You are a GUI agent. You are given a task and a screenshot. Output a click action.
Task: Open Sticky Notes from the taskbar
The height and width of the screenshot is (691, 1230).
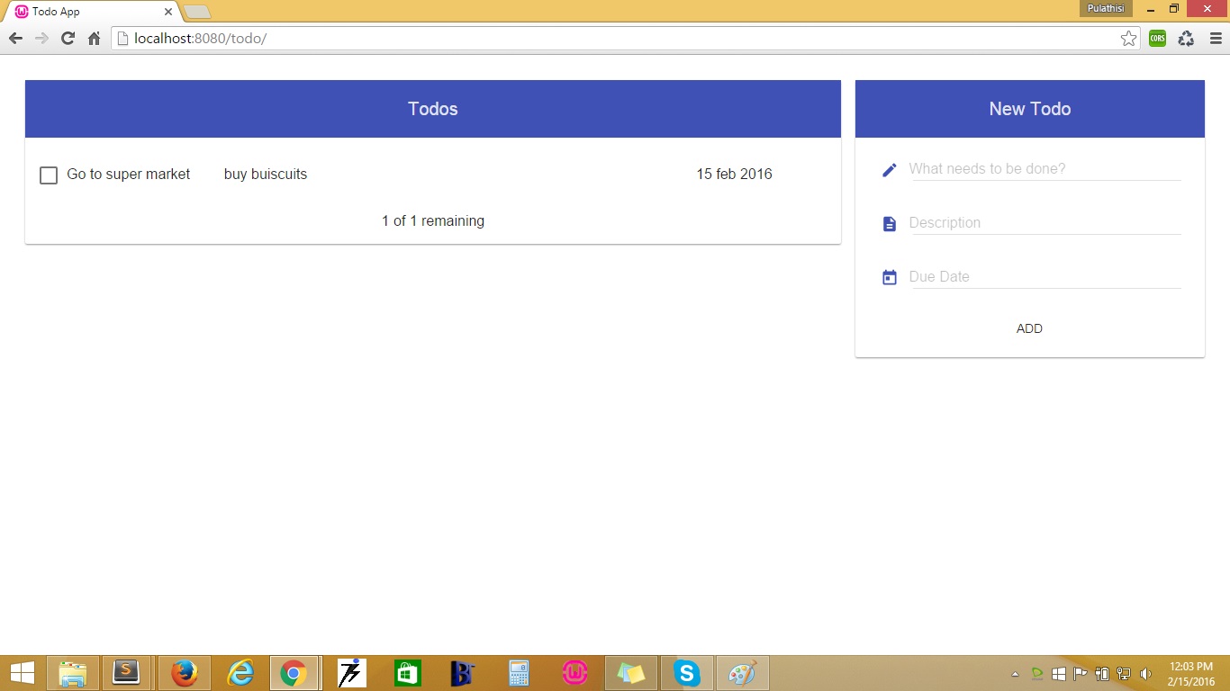630,673
